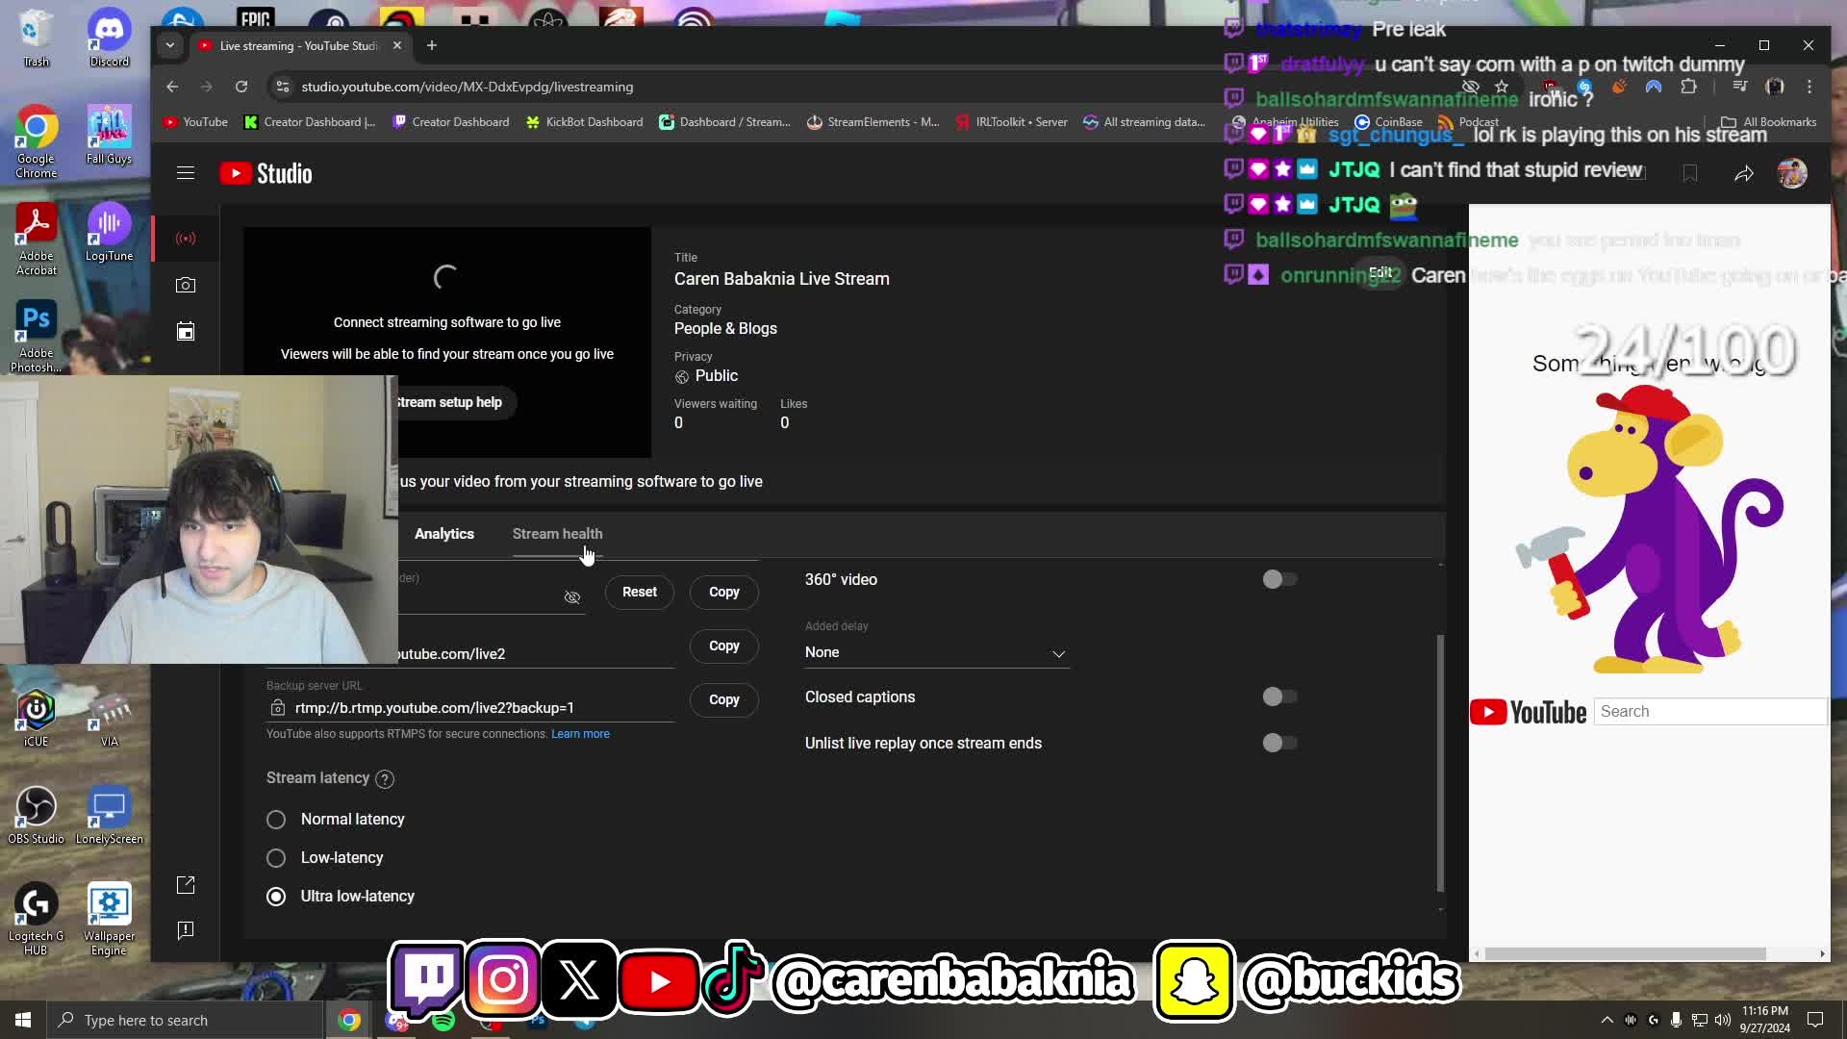This screenshot has width=1847, height=1039.
Task: Open Discord desktop shortcut
Action: click(109, 38)
